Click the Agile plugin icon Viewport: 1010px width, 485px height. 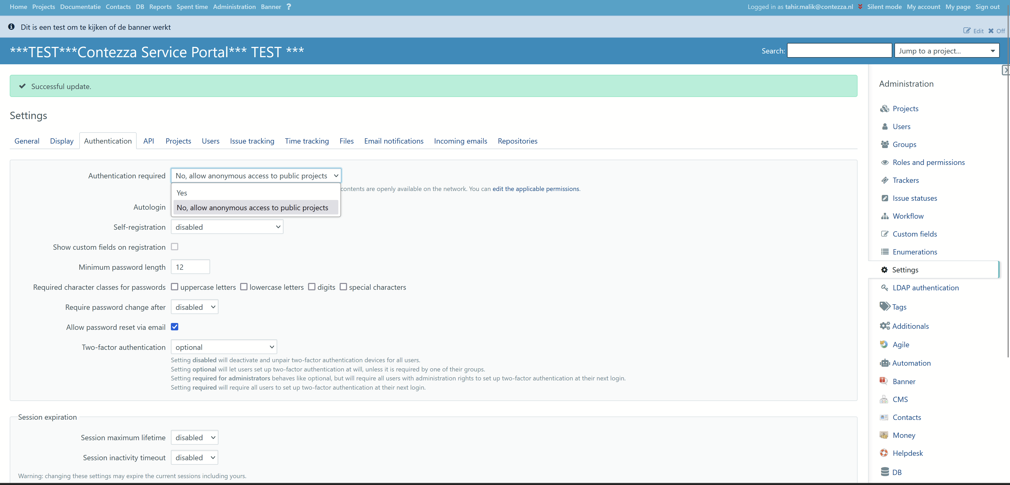click(884, 344)
